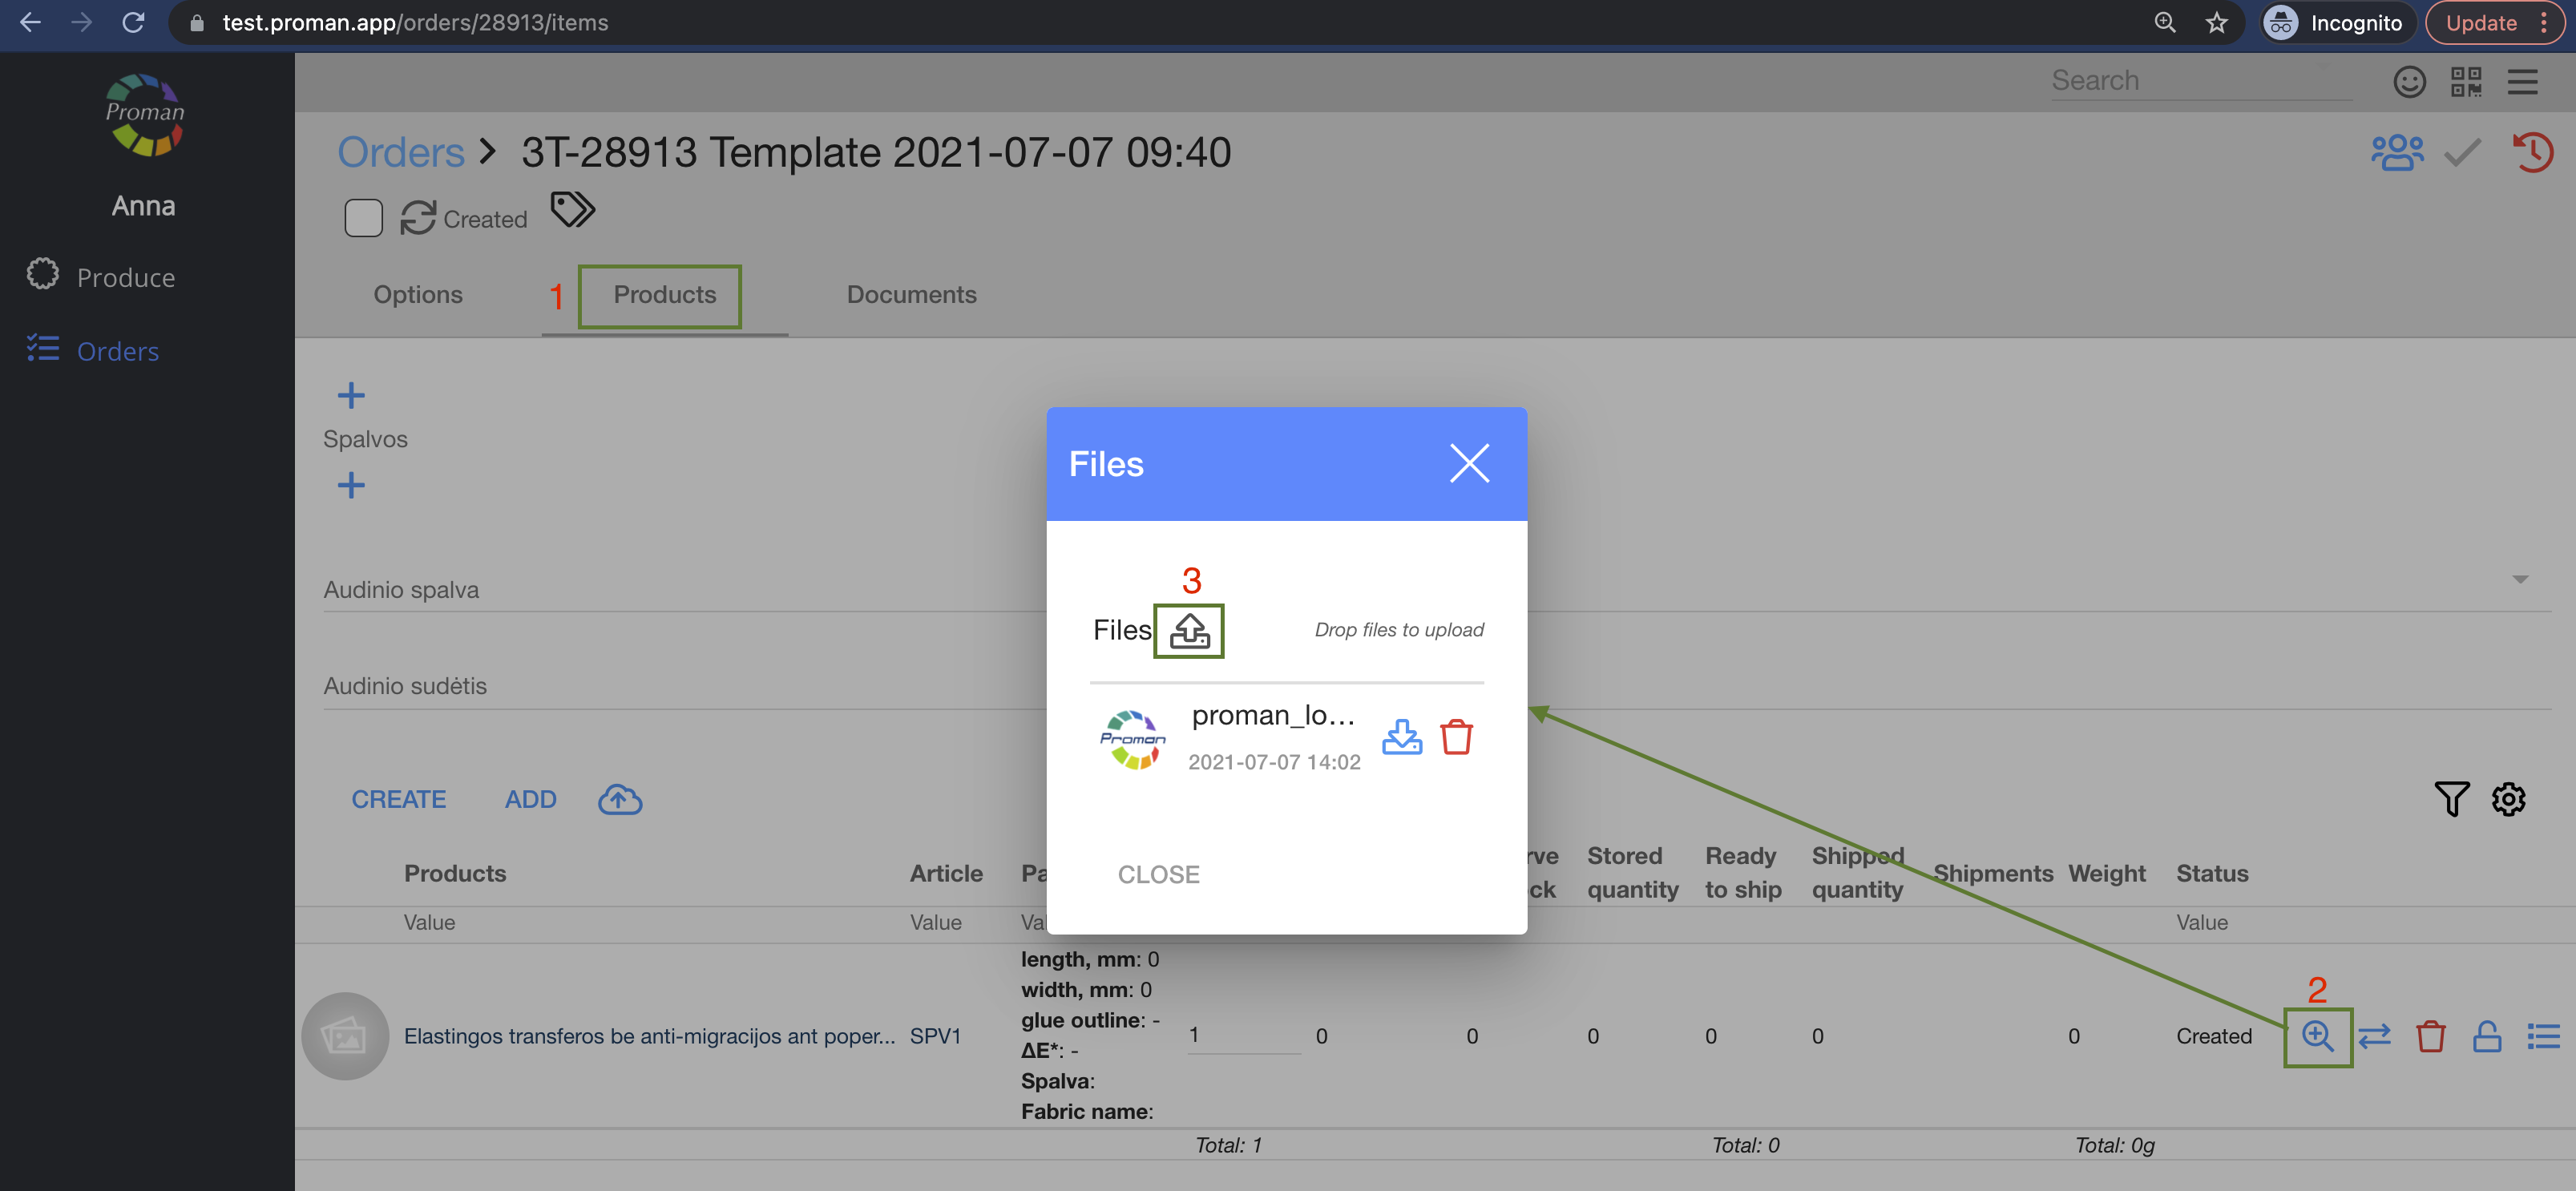This screenshot has height=1191, width=2576.
Task: Delete the proman_lo file with trash icon
Action: pyautogui.click(x=1456, y=737)
